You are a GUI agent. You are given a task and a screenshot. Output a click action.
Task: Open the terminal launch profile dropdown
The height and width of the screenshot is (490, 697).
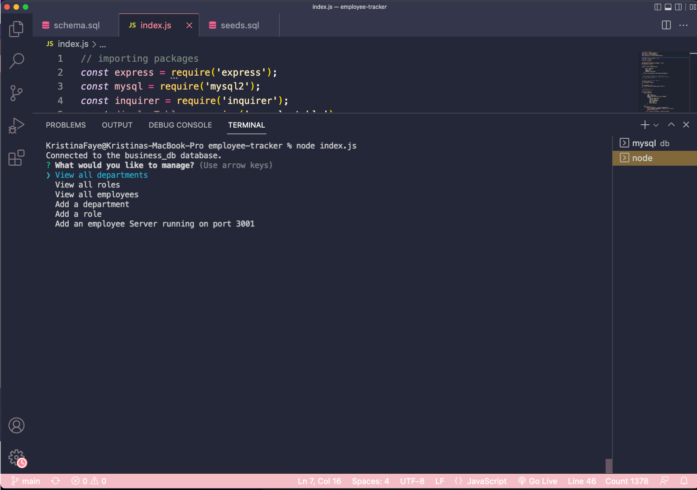pyautogui.click(x=656, y=124)
